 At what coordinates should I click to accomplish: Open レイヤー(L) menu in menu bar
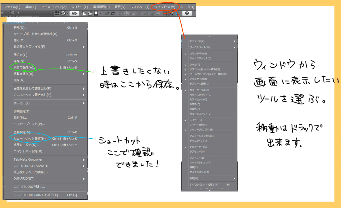(x=80, y=7)
